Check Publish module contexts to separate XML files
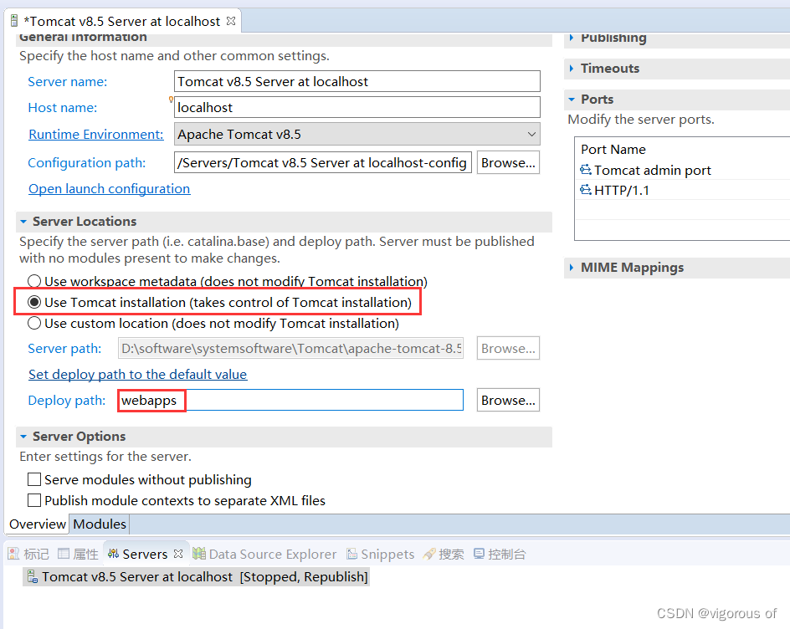This screenshot has width=790, height=629. pos(34,500)
